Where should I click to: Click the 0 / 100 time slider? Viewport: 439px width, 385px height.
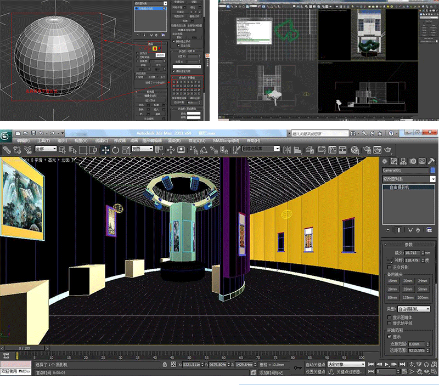click(x=25, y=348)
